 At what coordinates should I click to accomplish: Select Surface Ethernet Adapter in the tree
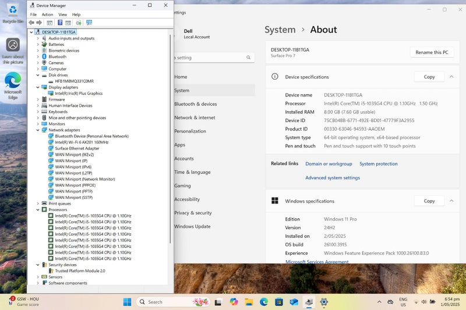click(77, 148)
